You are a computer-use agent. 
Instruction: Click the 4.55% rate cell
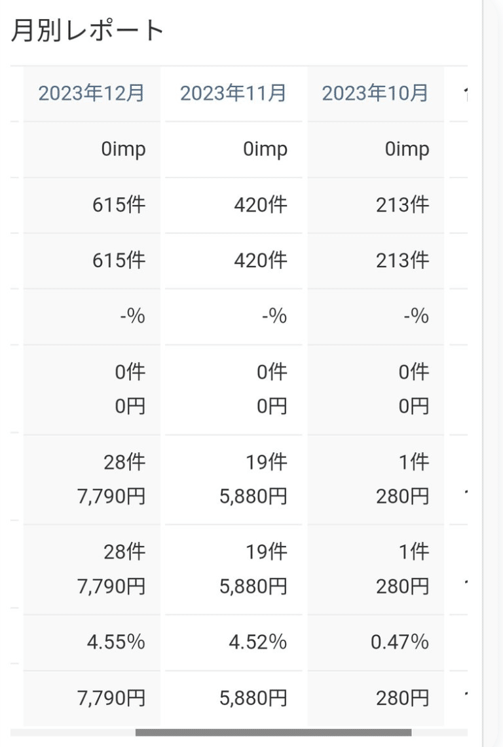pos(92,642)
